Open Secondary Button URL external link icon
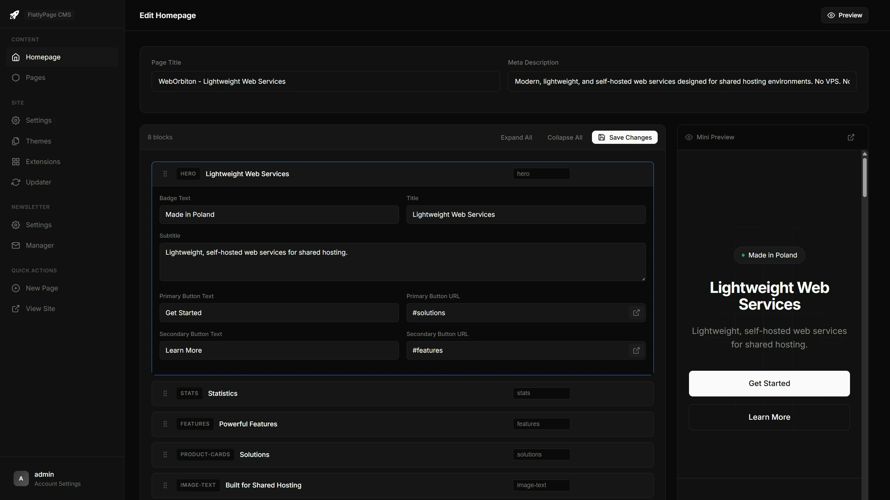This screenshot has height=500, width=890. [x=636, y=350]
